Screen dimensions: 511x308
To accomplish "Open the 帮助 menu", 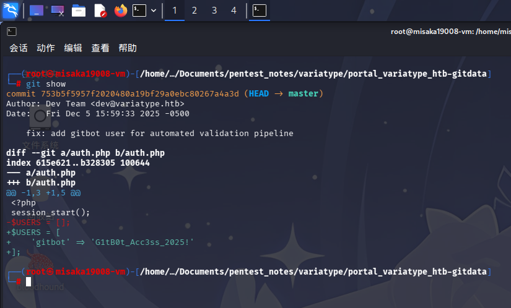I will coord(128,48).
